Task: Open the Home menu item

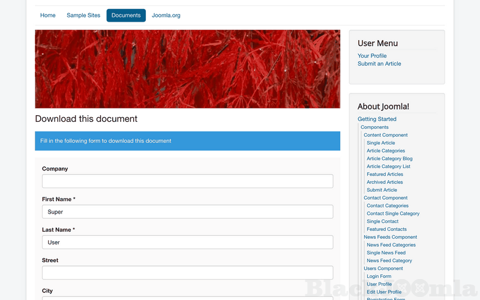Action: [x=48, y=16]
